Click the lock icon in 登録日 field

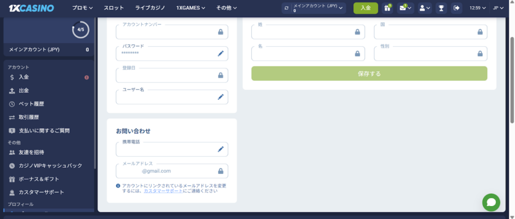pyautogui.click(x=221, y=75)
